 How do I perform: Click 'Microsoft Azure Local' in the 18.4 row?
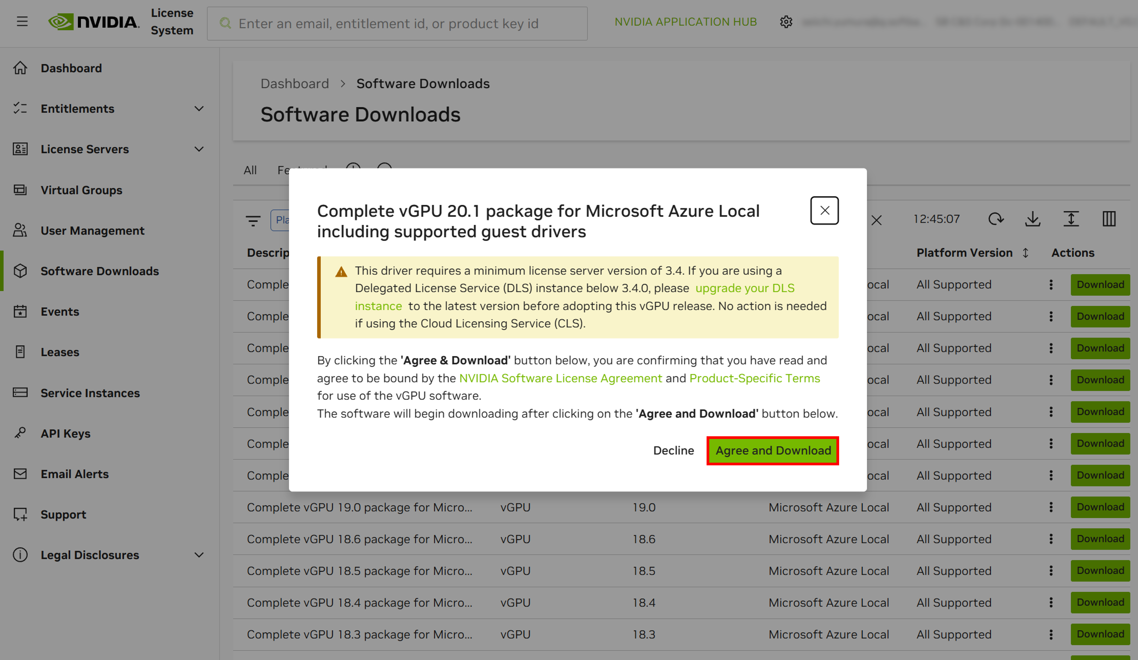829,603
